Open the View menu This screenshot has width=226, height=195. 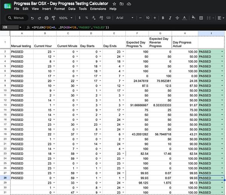(35, 9)
